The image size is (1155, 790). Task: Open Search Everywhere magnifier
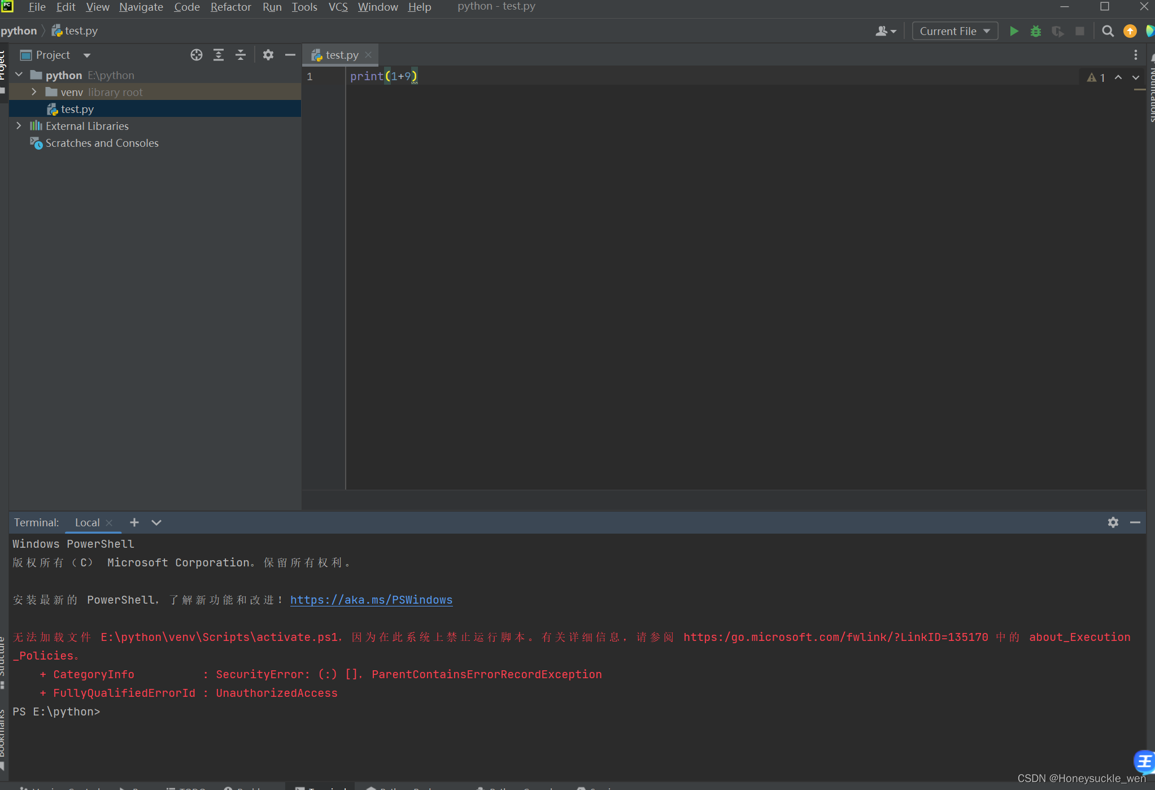[x=1107, y=31]
